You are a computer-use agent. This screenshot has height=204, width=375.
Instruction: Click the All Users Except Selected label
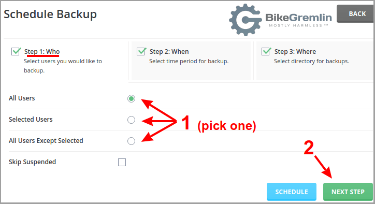coord(46,141)
